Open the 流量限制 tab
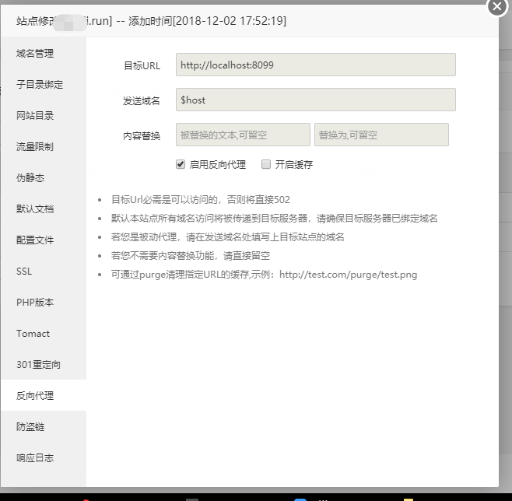Viewport: 512px width, 501px height. point(36,147)
